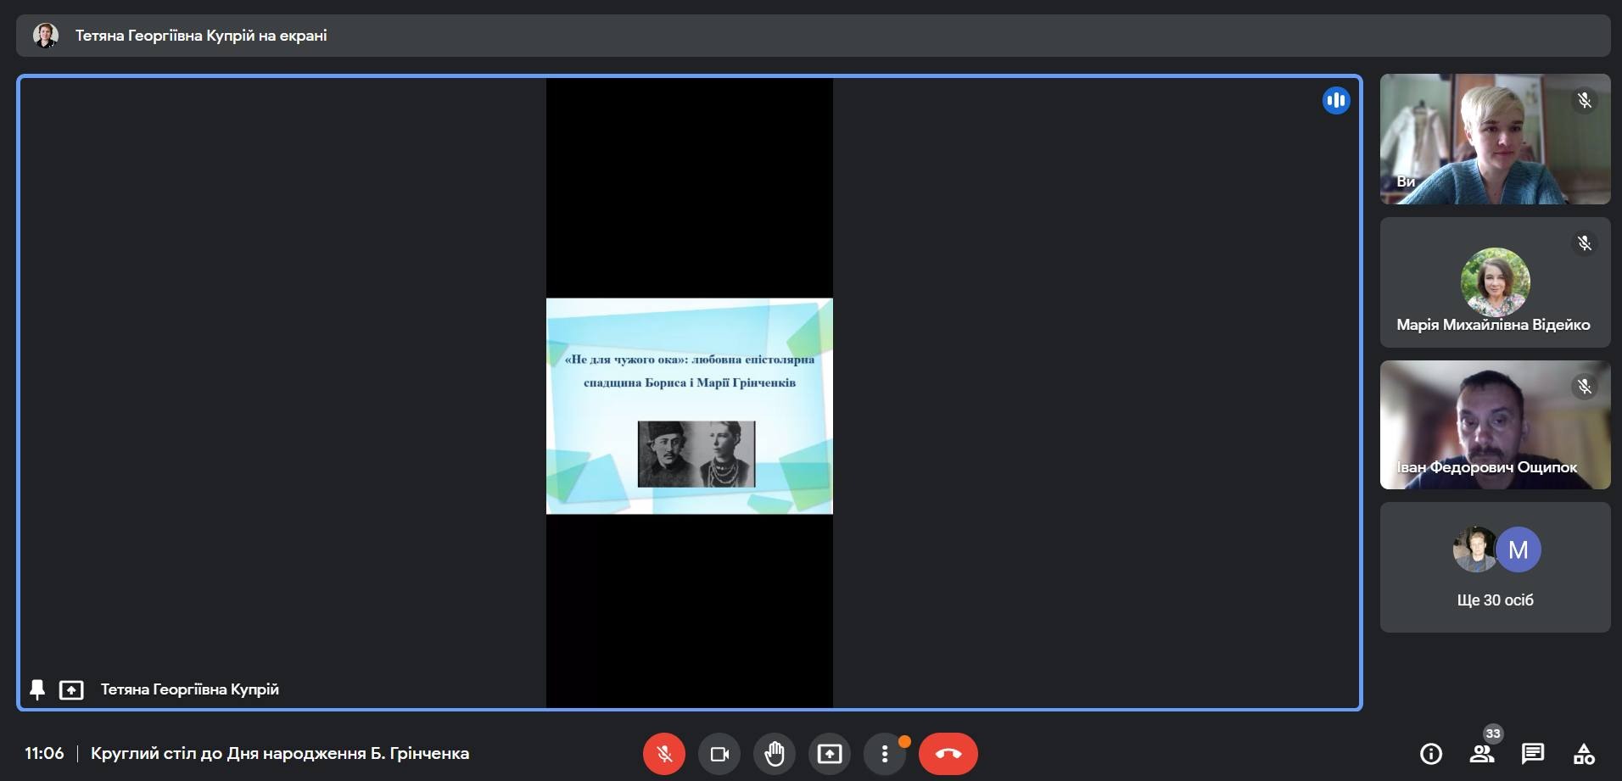
Task: Open the activities panel icon
Action: (x=1583, y=754)
